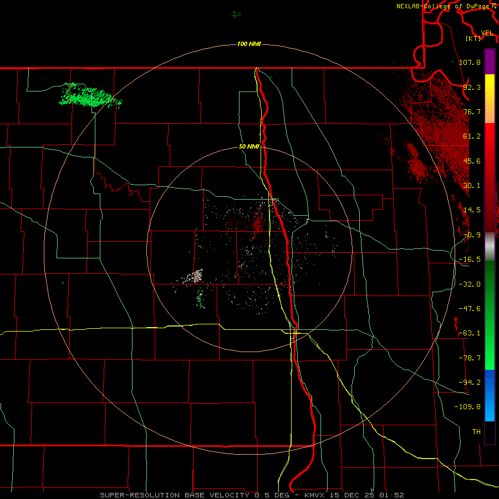Viewport: 499px width, 499px height.
Task: Select the 92.3 value on the velocity scale
Action: point(472,87)
